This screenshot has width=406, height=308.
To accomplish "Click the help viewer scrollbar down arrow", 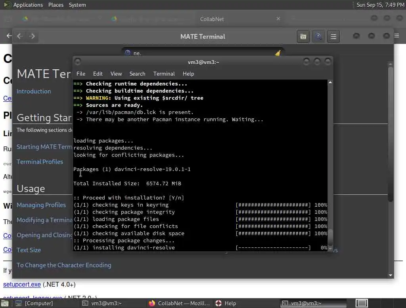I will [391, 275].
